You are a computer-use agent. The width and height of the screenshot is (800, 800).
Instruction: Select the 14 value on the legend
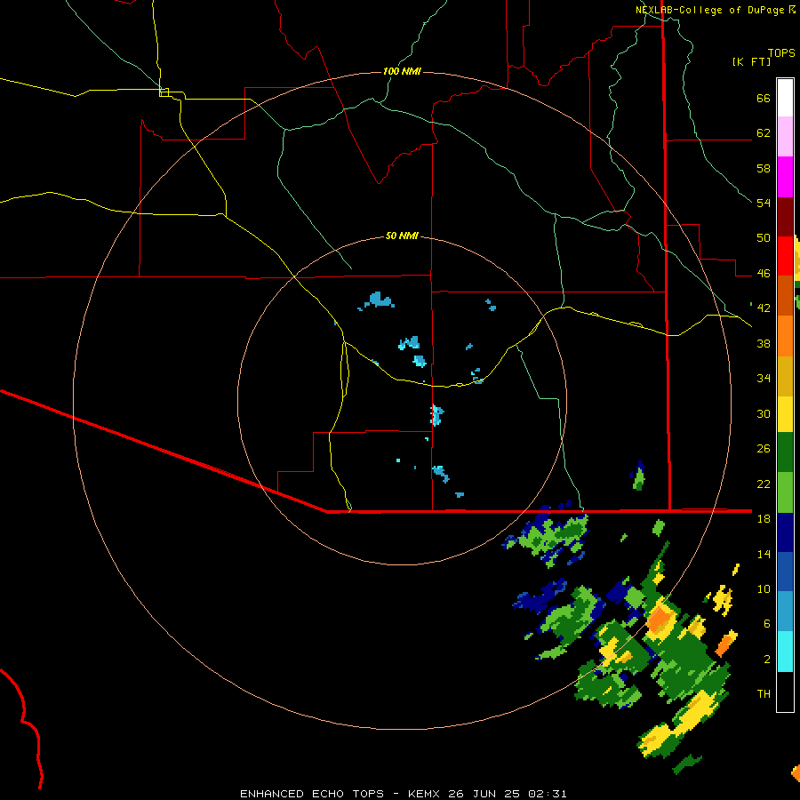click(764, 554)
